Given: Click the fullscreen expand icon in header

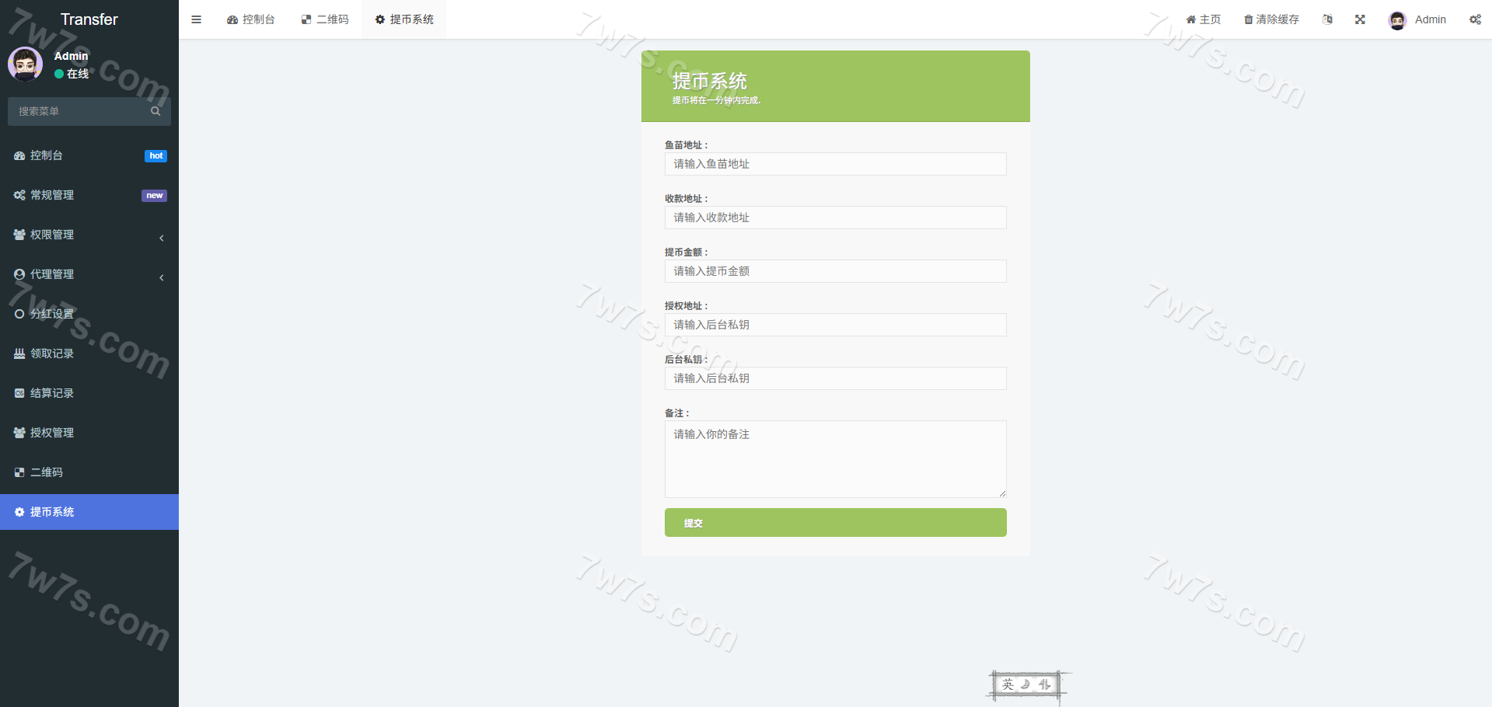Looking at the screenshot, I should (x=1360, y=19).
